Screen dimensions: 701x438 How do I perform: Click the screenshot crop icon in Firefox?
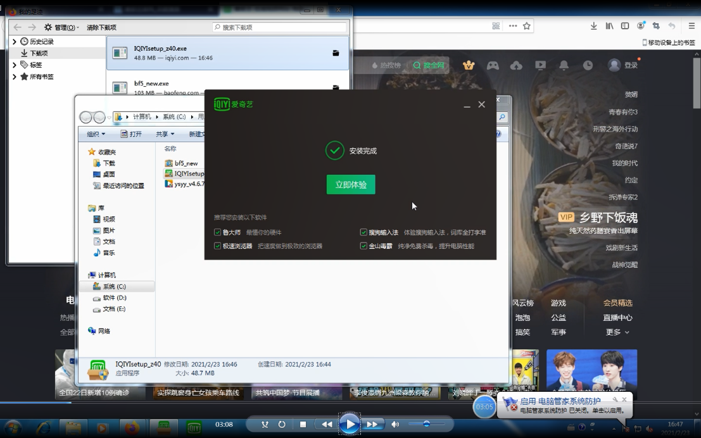[x=656, y=26]
